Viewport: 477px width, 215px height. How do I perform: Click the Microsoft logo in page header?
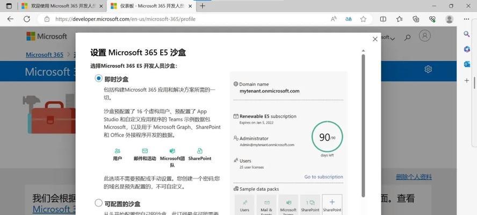47,36
